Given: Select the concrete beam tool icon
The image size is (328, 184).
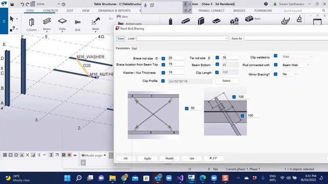Looking at the screenshot, I should 186,21.
